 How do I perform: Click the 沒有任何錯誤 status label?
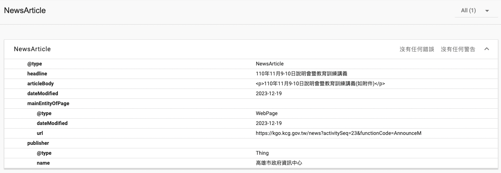[x=417, y=49]
